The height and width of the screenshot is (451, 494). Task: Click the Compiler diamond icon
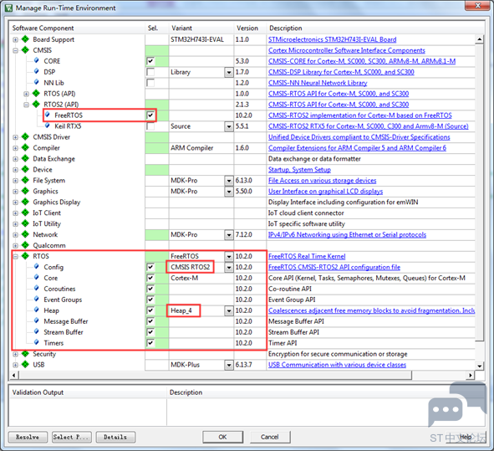tap(25, 147)
